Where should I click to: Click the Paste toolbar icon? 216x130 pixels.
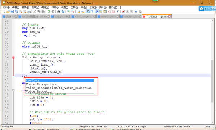pos(43,12)
